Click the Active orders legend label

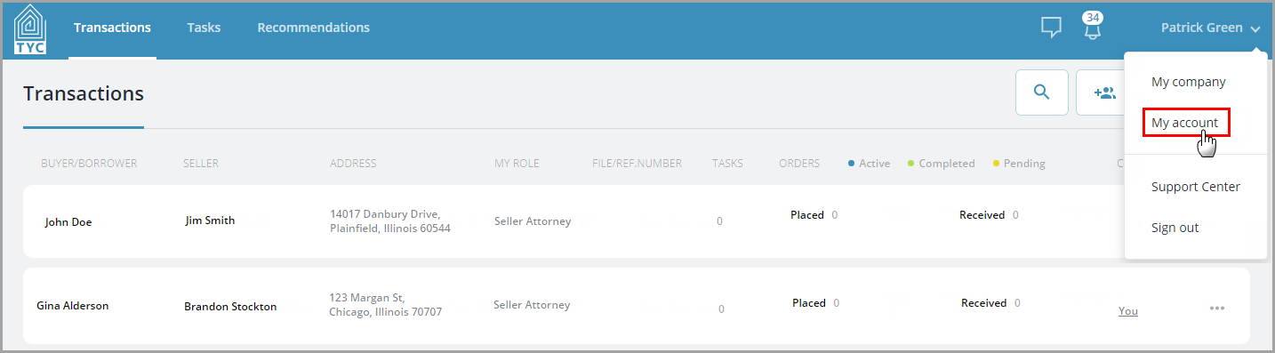coord(869,164)
